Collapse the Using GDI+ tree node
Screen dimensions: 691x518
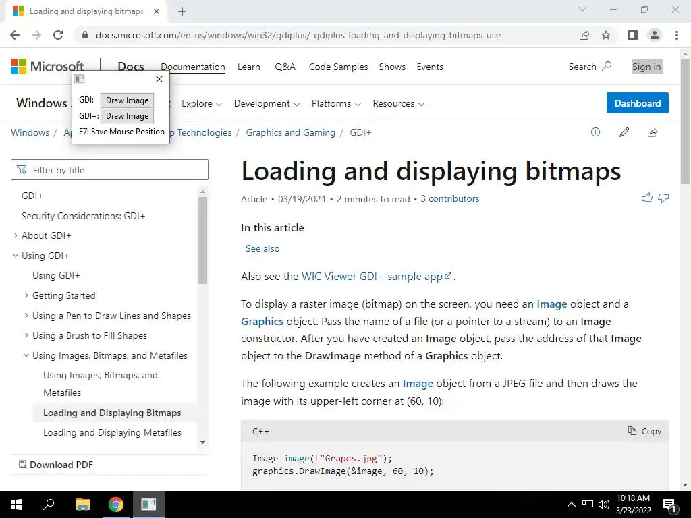[x=16, y=256]
